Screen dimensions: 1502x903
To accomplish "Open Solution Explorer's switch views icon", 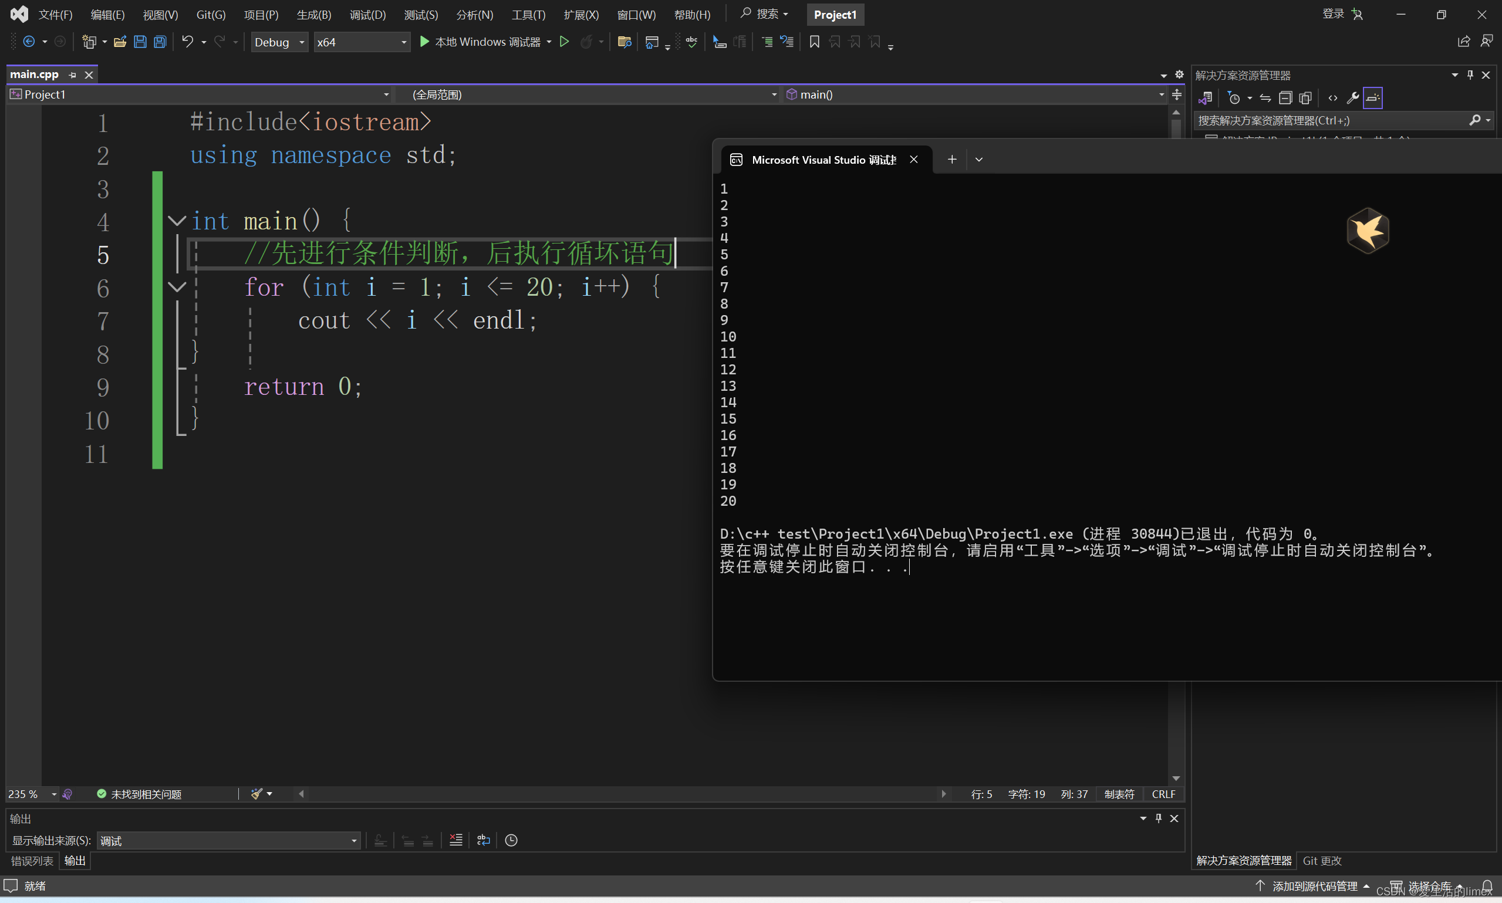I will pos(1206,97).
